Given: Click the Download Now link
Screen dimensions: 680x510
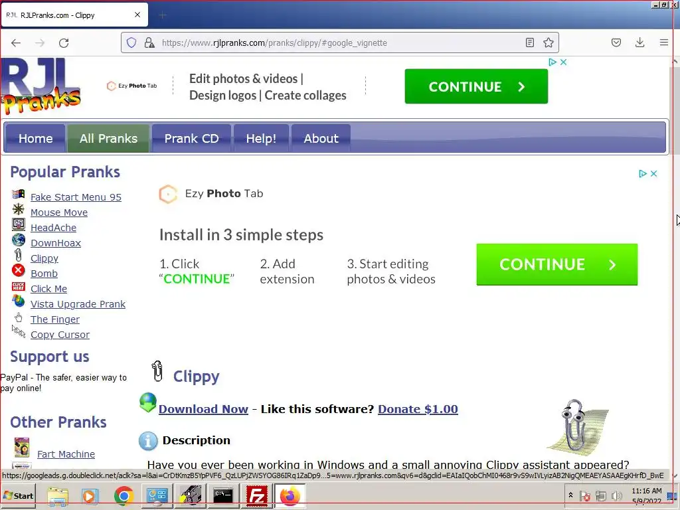Looking at the screenshot, I should coord(203,409).
